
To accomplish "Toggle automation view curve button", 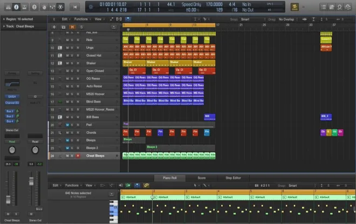I will pyautogui.click(x=112, y=19).
